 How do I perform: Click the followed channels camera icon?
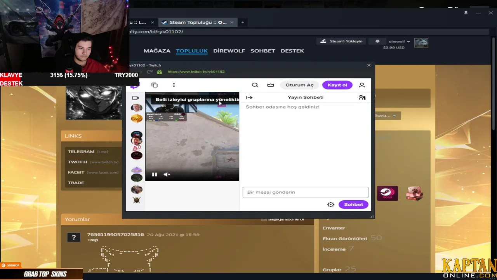click(136, 98)
